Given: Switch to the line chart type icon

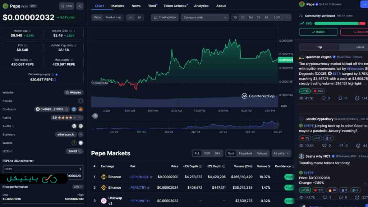Looking at the screenshot, I should point(130,17).
